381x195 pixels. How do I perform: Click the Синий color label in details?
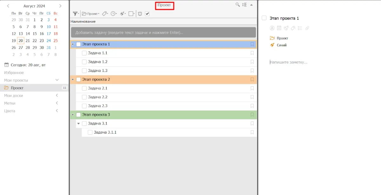click(281, 45)
